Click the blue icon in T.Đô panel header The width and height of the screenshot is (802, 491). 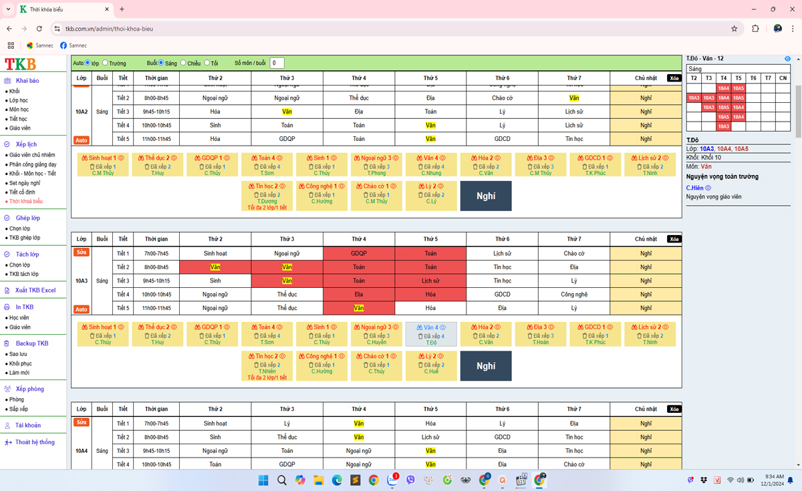click(787, 59)
